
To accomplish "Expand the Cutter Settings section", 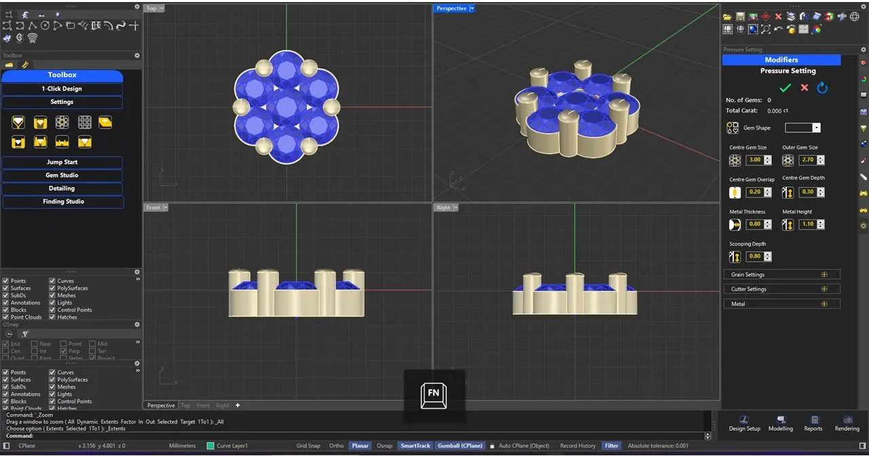I will [824, 289].
